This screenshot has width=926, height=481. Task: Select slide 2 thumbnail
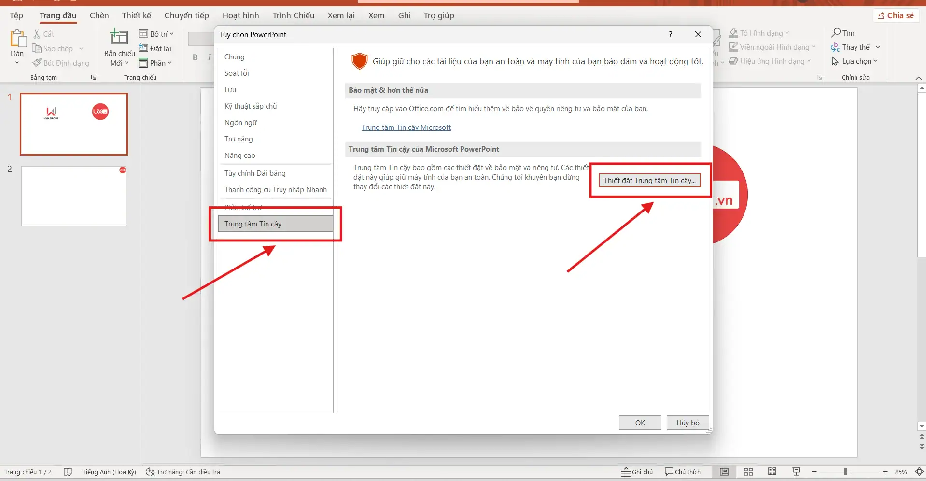[x=74, y=196]
